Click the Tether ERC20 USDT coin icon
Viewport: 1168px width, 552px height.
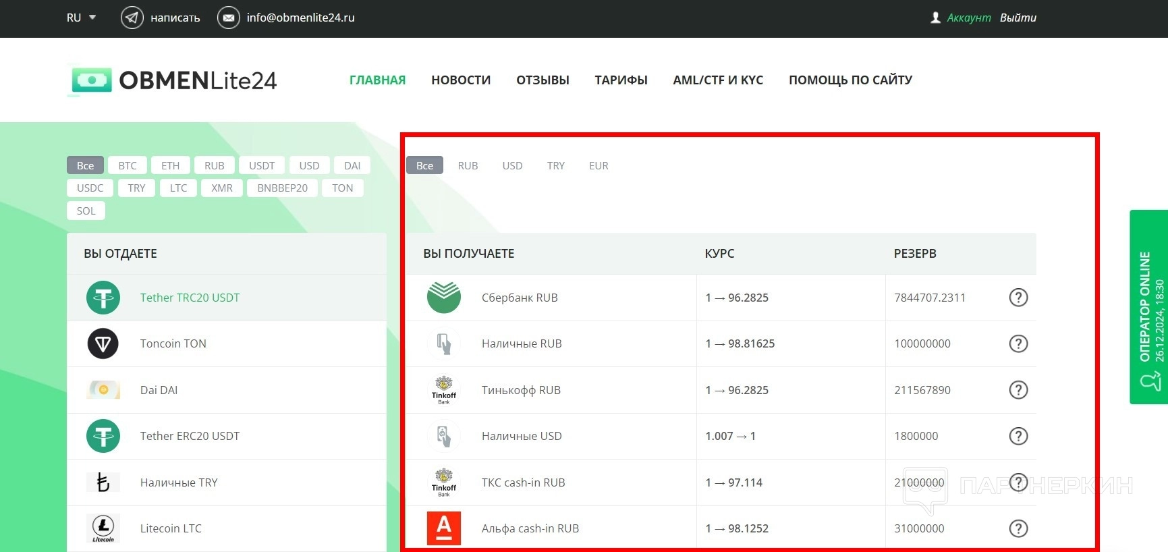click(x=103, y=436)
